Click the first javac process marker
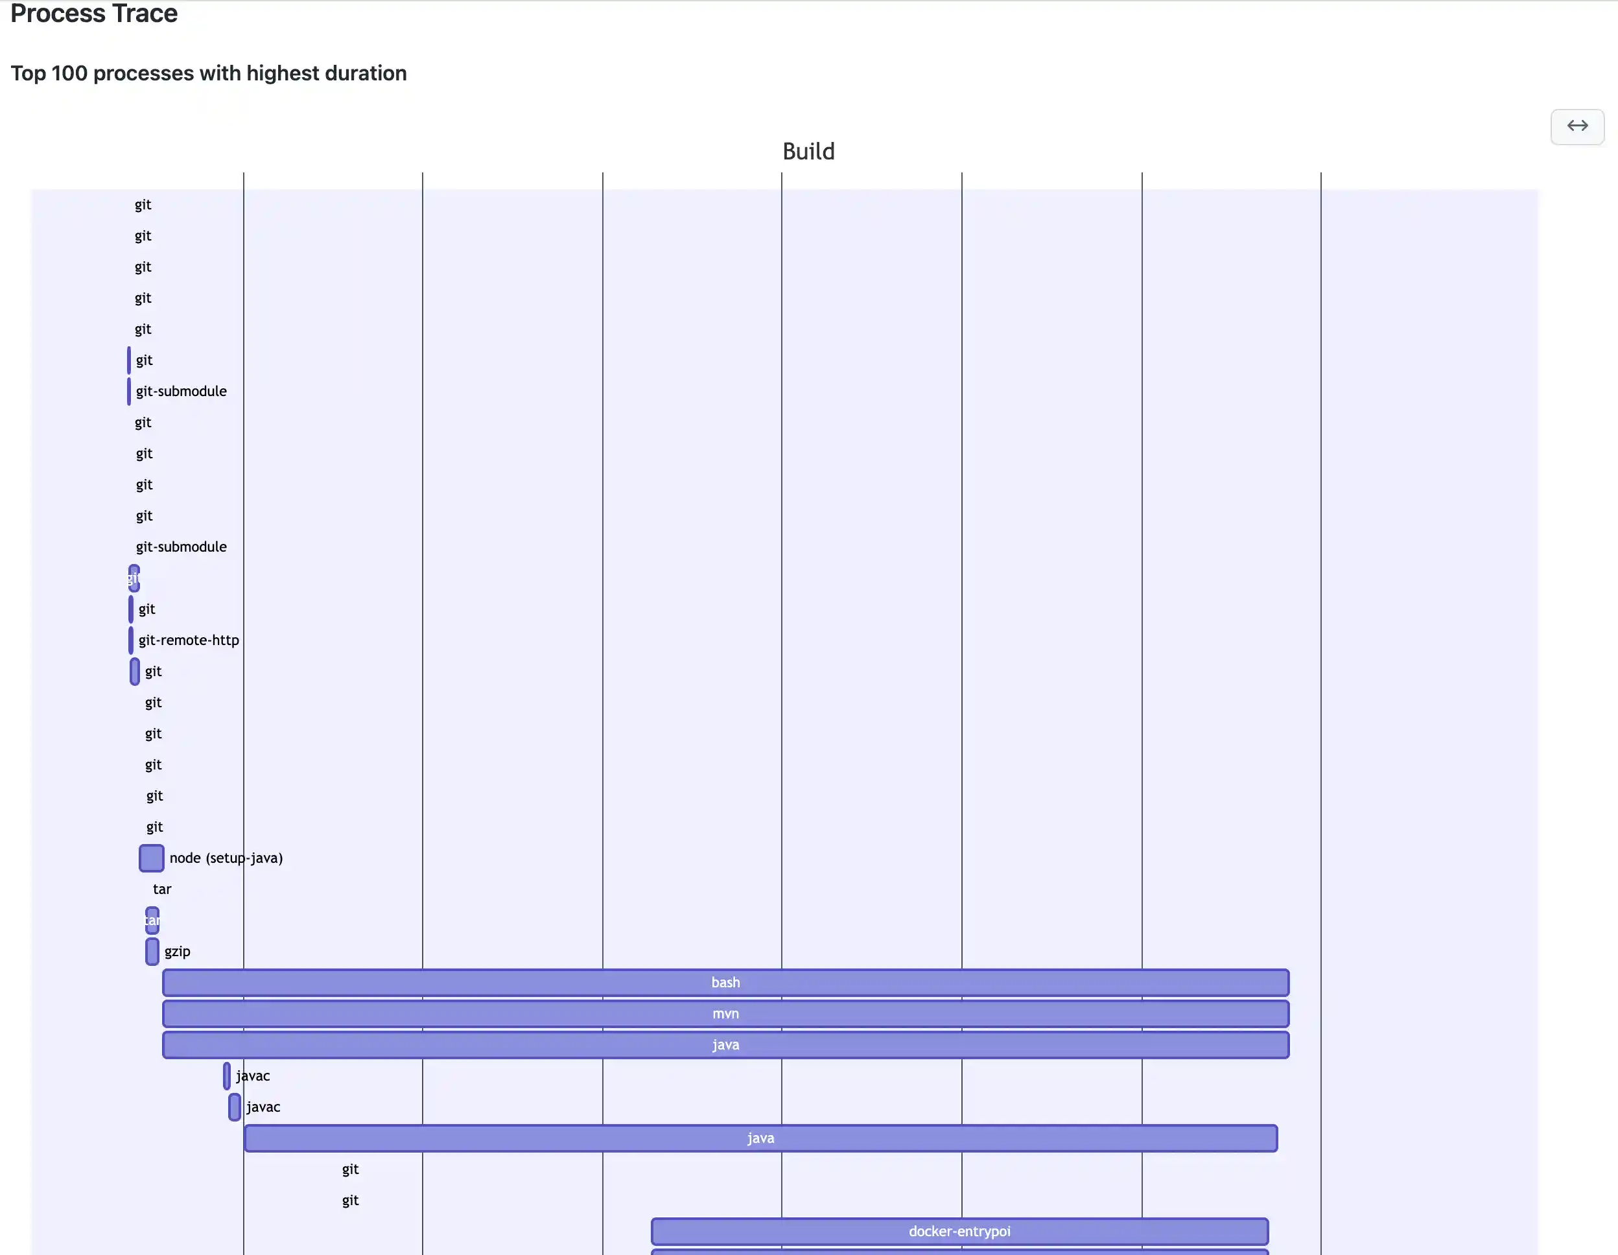The image size is (1618, 1255). coord(227,1075)
